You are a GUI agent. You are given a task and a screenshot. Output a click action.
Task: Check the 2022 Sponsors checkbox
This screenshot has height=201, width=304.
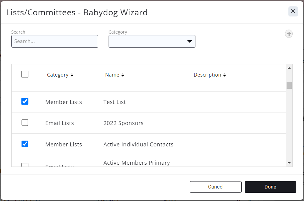pos(25,123)
